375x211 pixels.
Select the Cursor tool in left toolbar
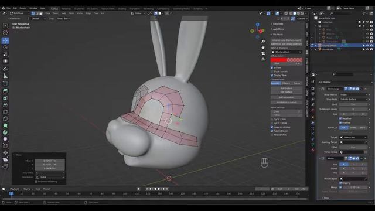coord(5,33)
